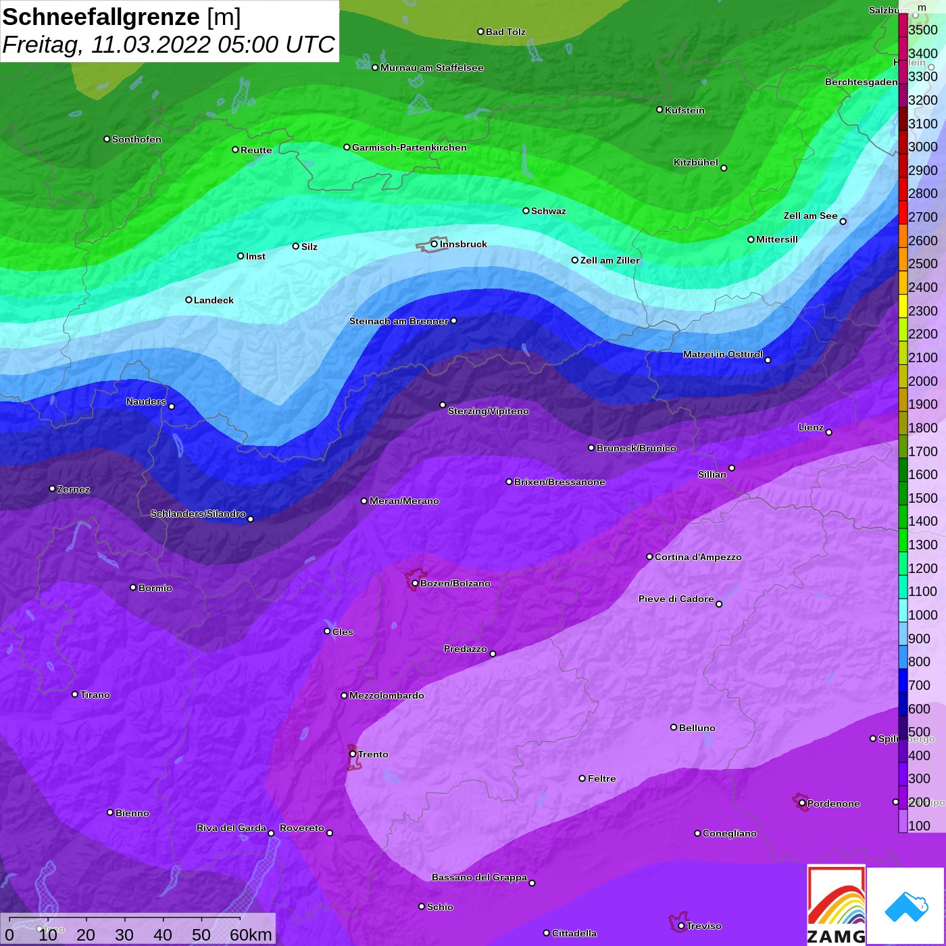
Task: Select the 2300 m yellow legend swatch
Action: pyautogui.click(x=903, y=306)
